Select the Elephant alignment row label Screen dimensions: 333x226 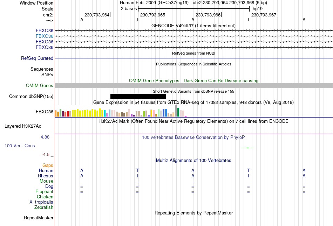point(44,191)
